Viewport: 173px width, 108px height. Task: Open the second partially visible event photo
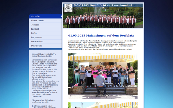(x=103, y=105)
